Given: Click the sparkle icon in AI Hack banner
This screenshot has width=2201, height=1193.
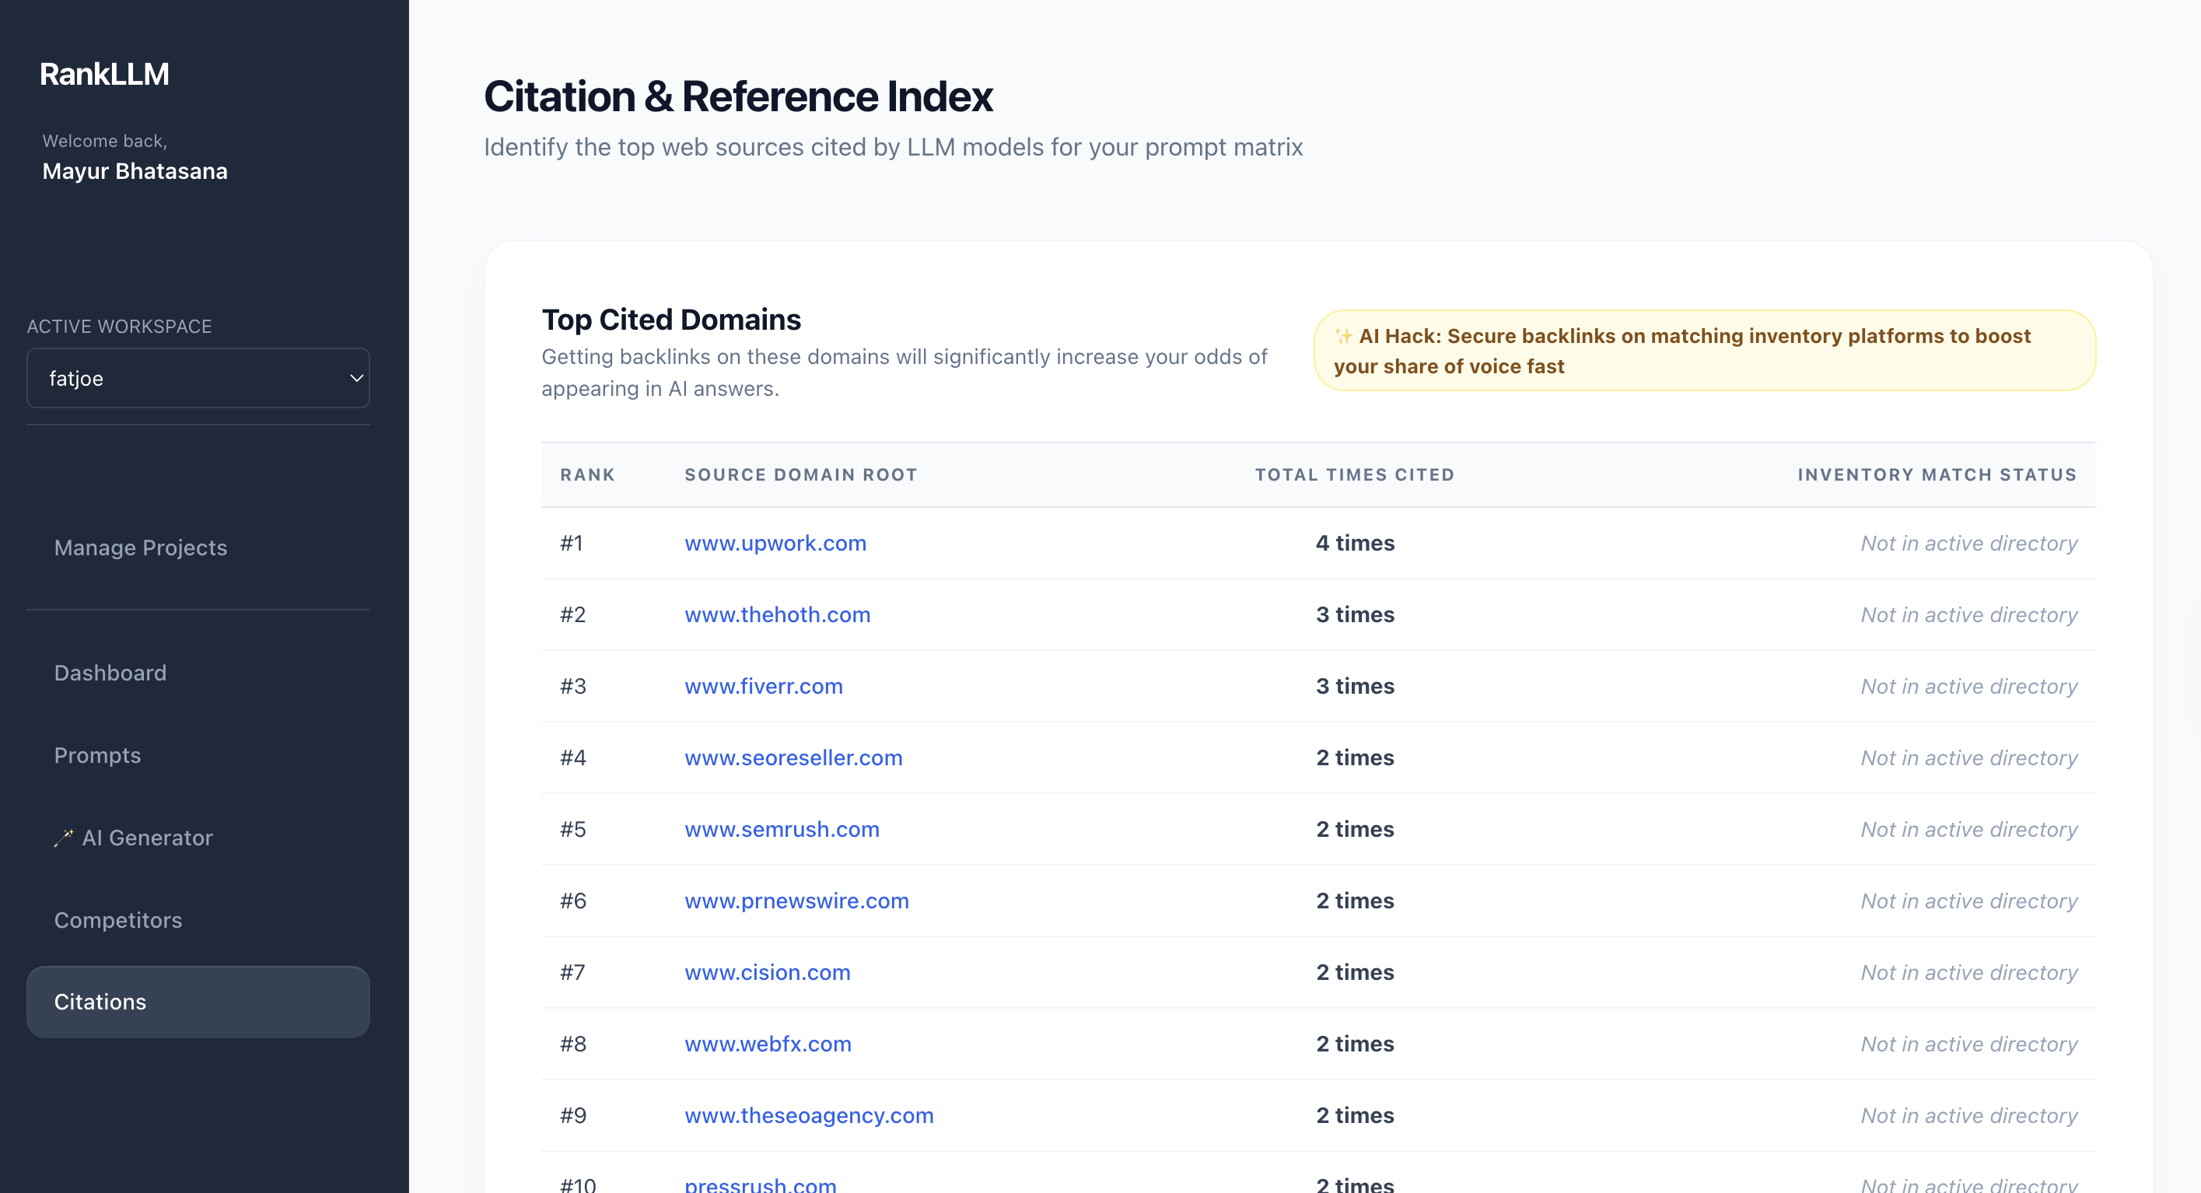Looking at the screenshot, I should (x=1344, y=336).
